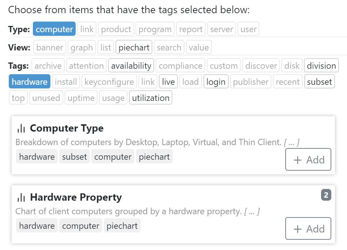
Task: Enable the "server" type filter
Action: (x=221, y=29)
